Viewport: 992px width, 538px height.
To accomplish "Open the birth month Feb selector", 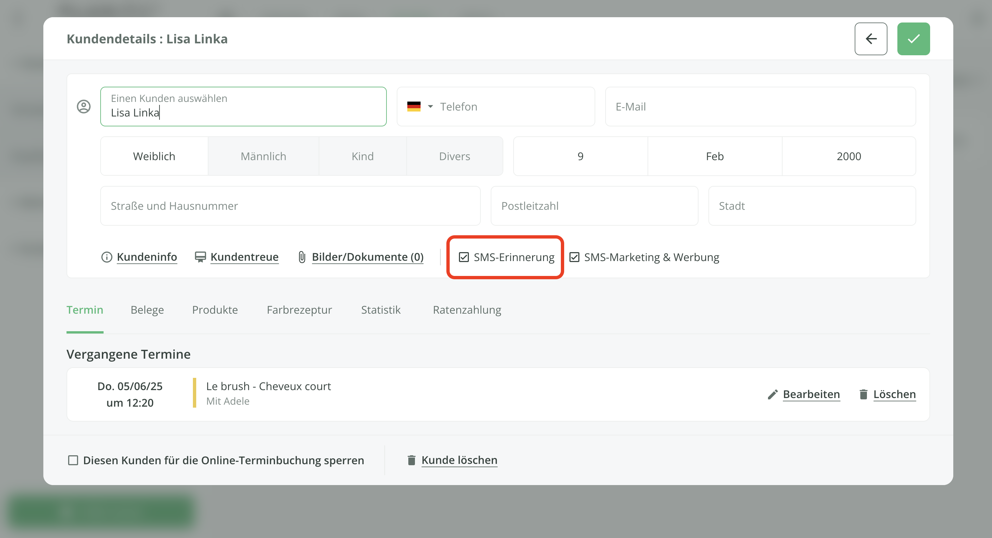I will tap(714, 157).
